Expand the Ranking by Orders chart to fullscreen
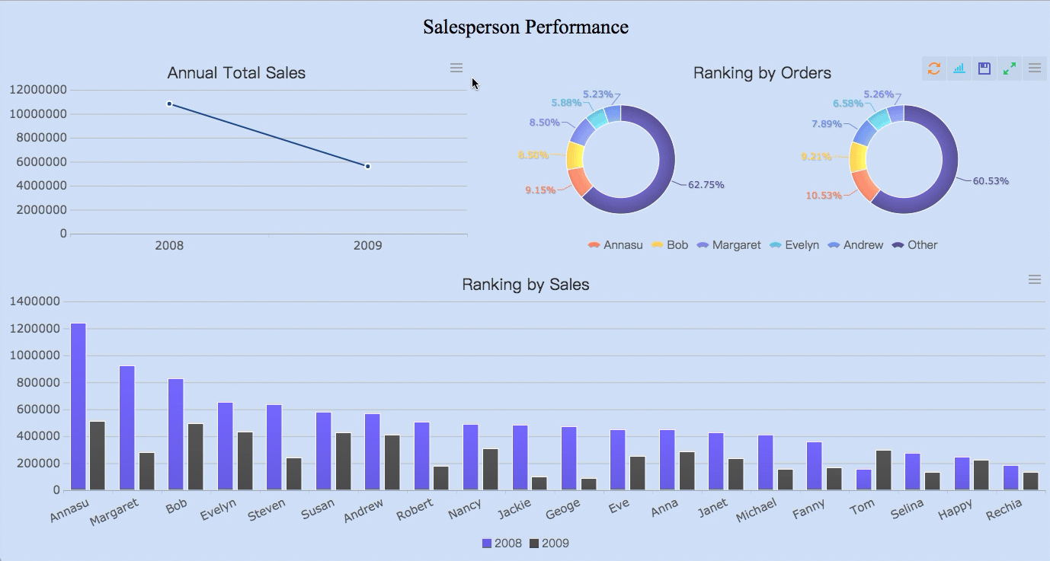This screenshot has width=1050, height=561. (1009, 68)
